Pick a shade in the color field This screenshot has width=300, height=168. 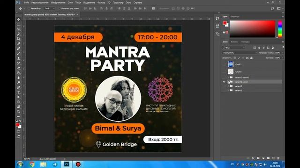252,29
